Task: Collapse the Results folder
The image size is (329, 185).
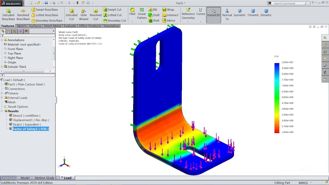Action: tap(2, 111)
